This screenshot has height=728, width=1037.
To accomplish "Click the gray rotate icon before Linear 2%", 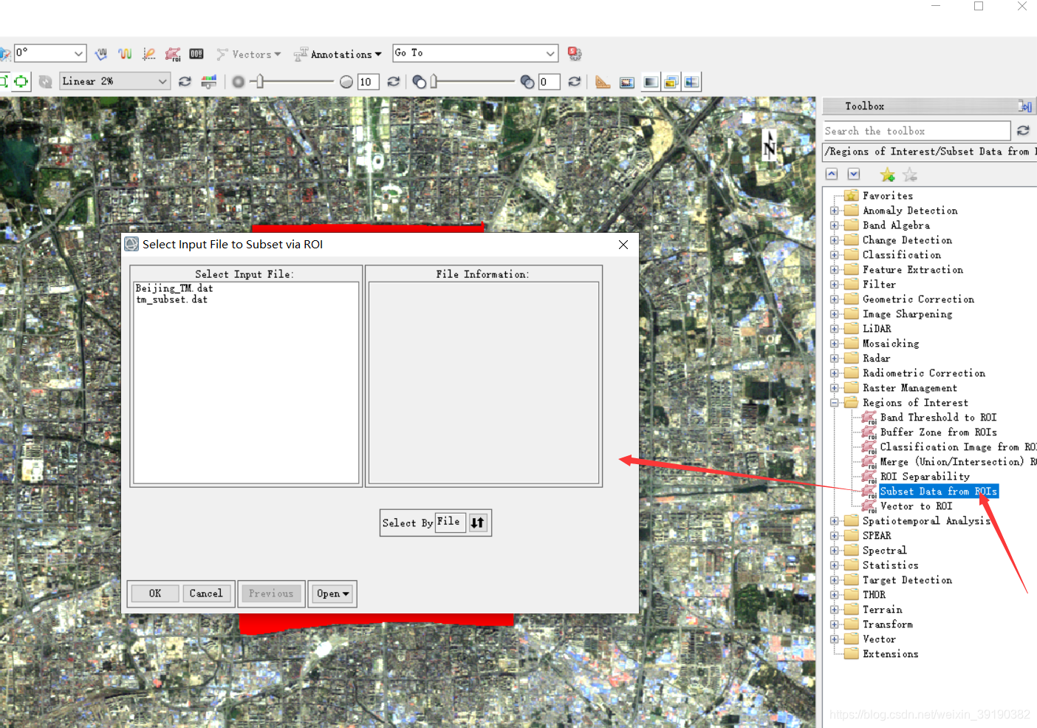I will pos(45,81).
